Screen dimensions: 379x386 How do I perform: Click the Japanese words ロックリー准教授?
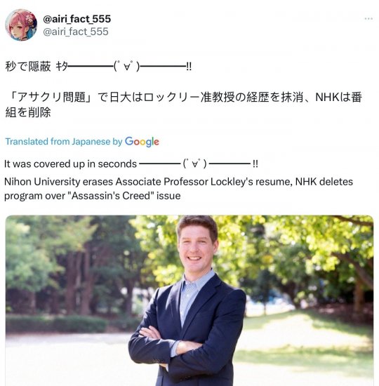[x=189, y=97]
